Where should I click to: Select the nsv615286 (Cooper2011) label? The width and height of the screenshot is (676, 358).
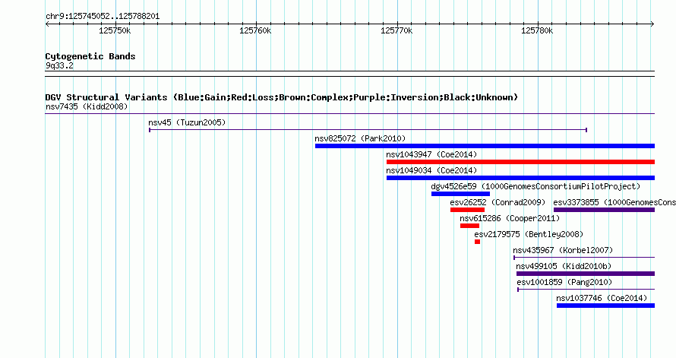(510, 218)
